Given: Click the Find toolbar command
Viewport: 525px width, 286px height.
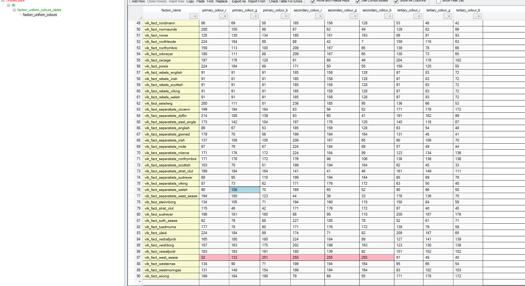Looking at the screenshot, I should click(210, 1).
